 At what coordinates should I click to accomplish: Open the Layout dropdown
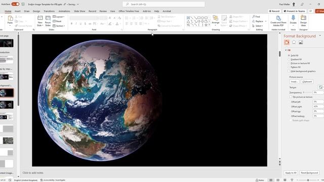tap(59, 17)
